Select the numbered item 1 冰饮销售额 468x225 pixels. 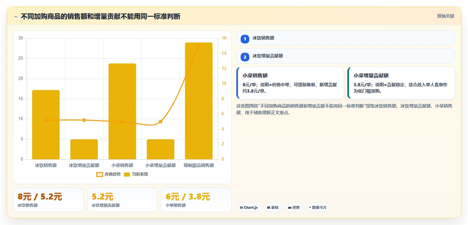coord(345,38)
